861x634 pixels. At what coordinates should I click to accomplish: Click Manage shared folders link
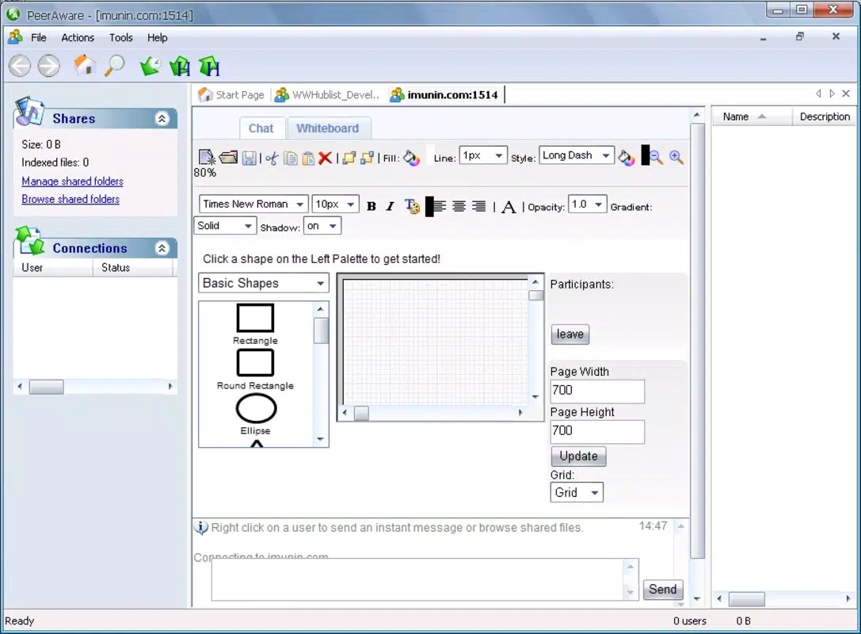(x=73, y=181)
